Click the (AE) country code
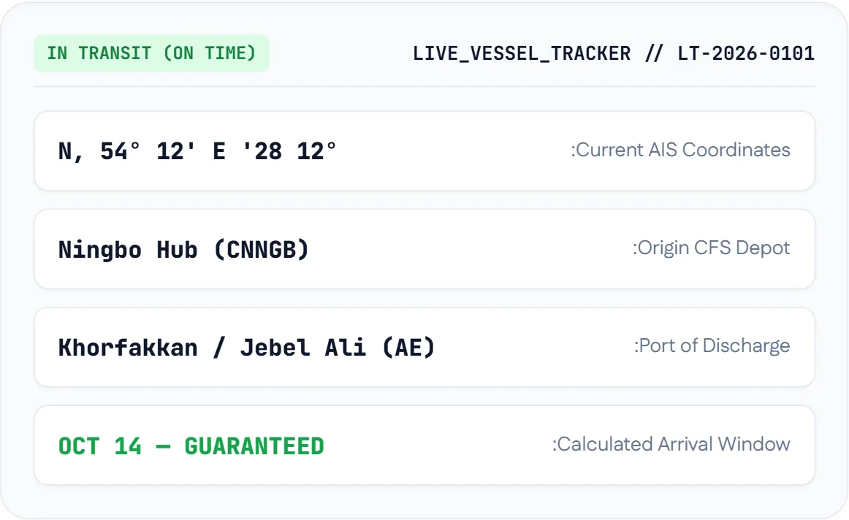 [409, 348]
